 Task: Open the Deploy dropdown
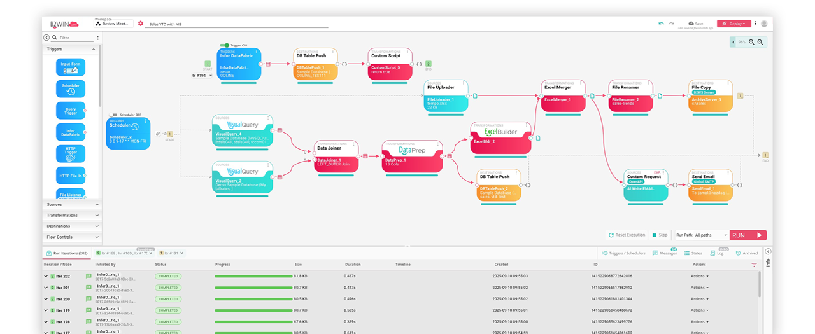pos(734,24)
